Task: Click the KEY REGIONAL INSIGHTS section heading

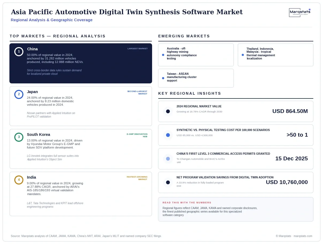Action: click(x=190, y=93)
